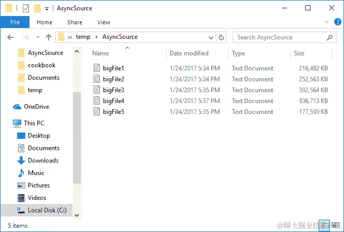Sort files by the Size column header
Image resolution: width=344 pixels, height=232 pixels.
pos(299,53)
